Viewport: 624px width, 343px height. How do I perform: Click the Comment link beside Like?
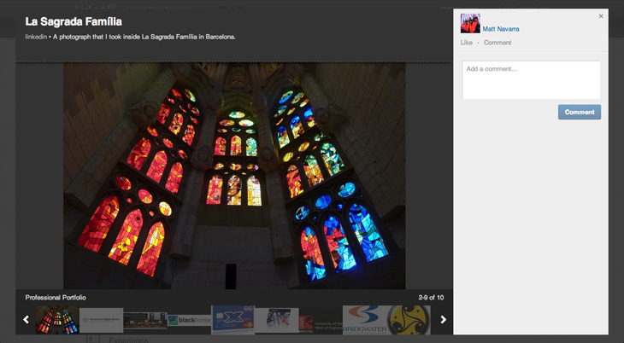coord(497,43)
